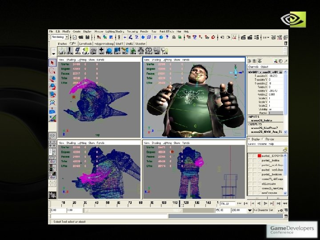320x240 pixels.
Task: Open Show menu of bottom-left viewport
Action: pyautogui.click(x=92, y=143)
